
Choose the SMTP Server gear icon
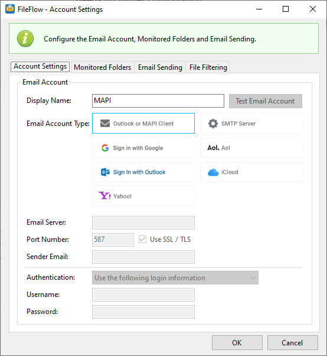213,124
